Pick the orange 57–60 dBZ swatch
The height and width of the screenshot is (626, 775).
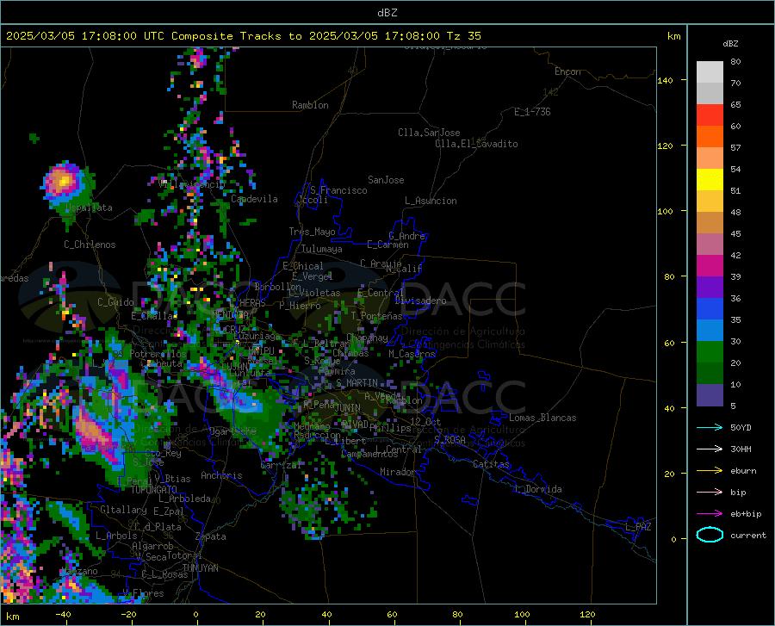coord(710,137)
